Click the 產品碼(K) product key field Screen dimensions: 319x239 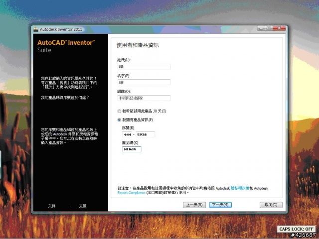click(x=132, y=149)
